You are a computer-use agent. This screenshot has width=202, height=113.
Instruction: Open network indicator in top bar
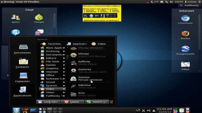(x=166, y=2)
